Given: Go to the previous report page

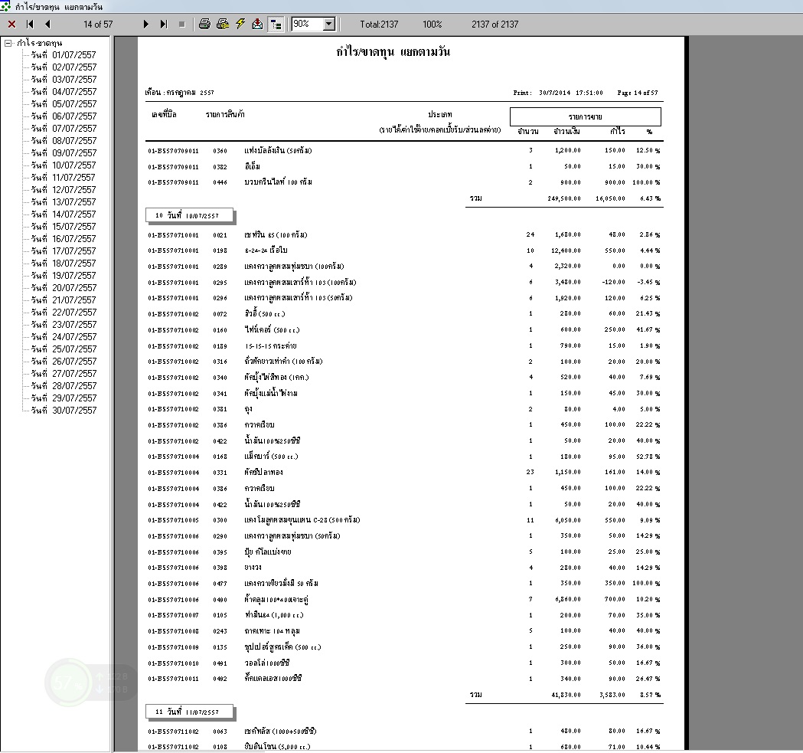Looking at the screenshot, I should 47,24.
